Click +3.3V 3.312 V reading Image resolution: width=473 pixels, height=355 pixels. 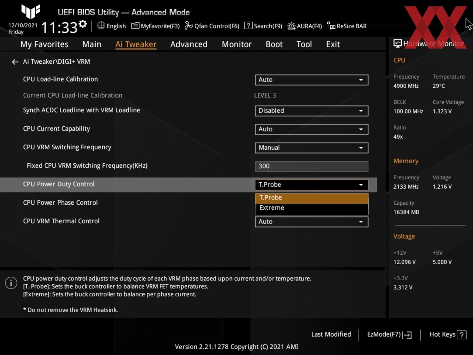(403, 287)
